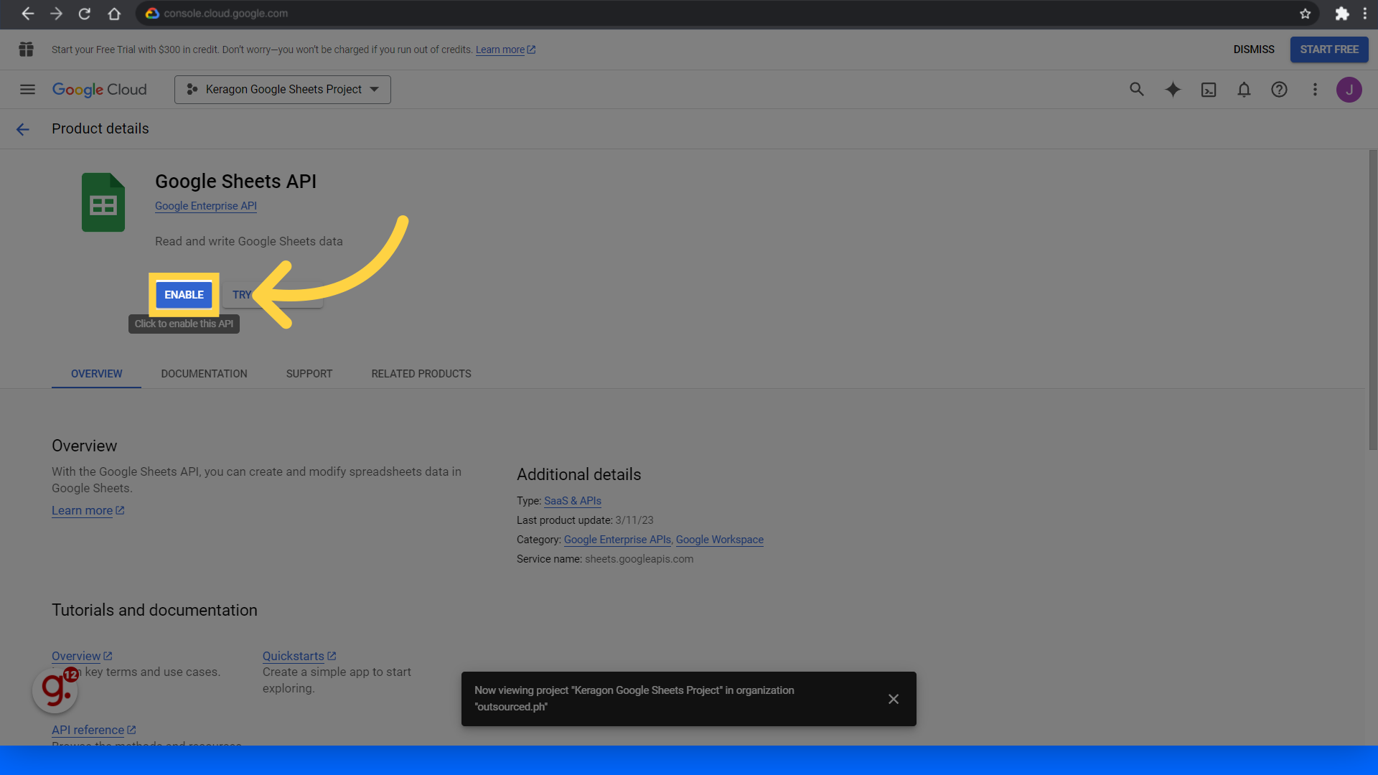Click the Google Sheets API title

click(235, 182)
